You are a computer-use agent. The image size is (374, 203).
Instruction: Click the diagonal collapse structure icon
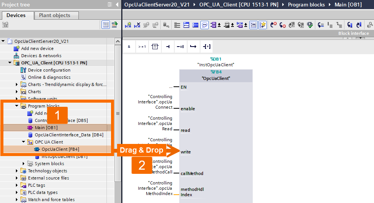point(339,25)
